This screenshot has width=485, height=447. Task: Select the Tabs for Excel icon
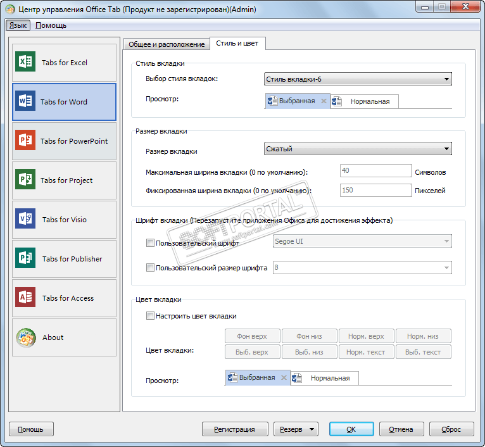click(25, 61)
